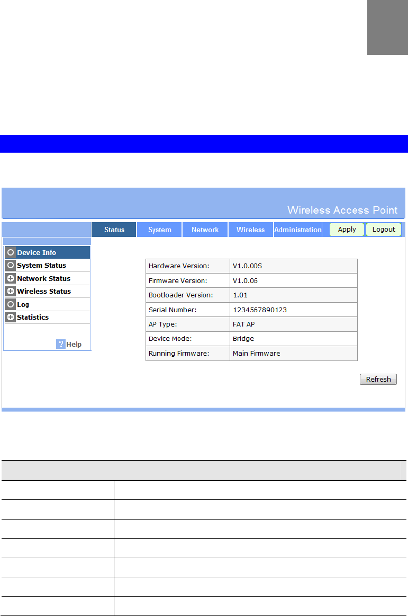Click the Serial Number label
408x616 pixels.
(173, 310)
